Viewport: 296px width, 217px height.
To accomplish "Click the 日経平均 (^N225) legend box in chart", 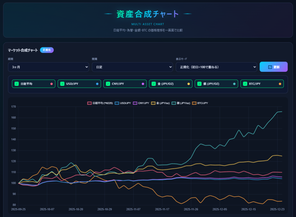I will click(90, 103).
